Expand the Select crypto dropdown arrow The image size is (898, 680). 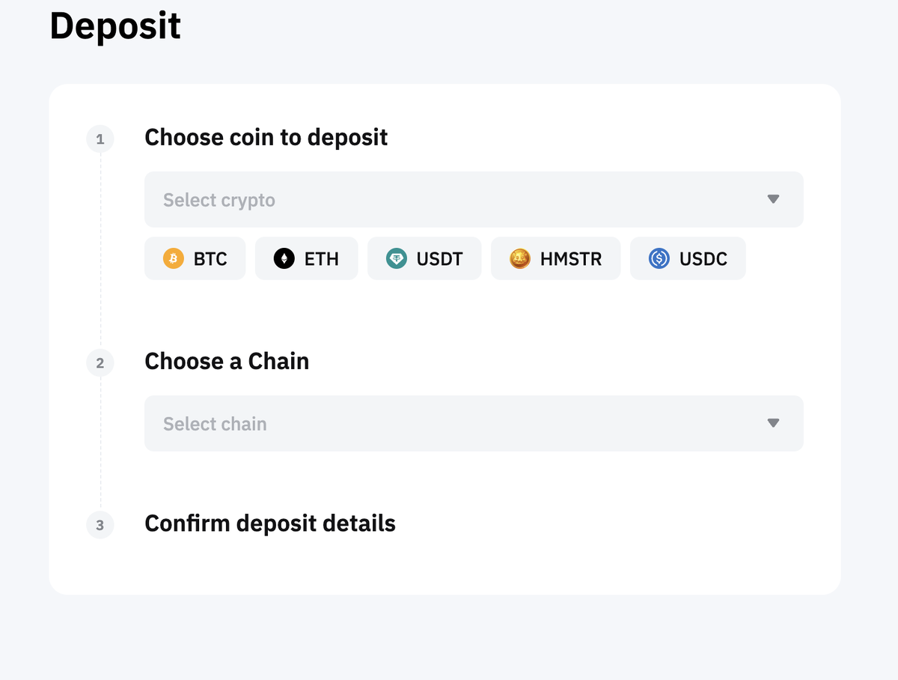(773, 199)
